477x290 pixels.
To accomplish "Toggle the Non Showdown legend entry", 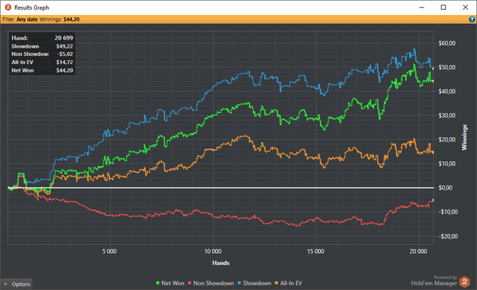I will 211,283.
